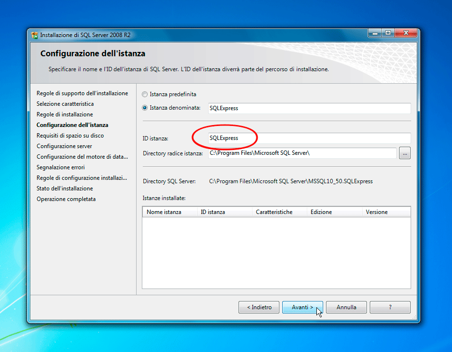The image size is (452, 352).
Task: Select Configurazione server step
Action: click(x=64, y=146)
